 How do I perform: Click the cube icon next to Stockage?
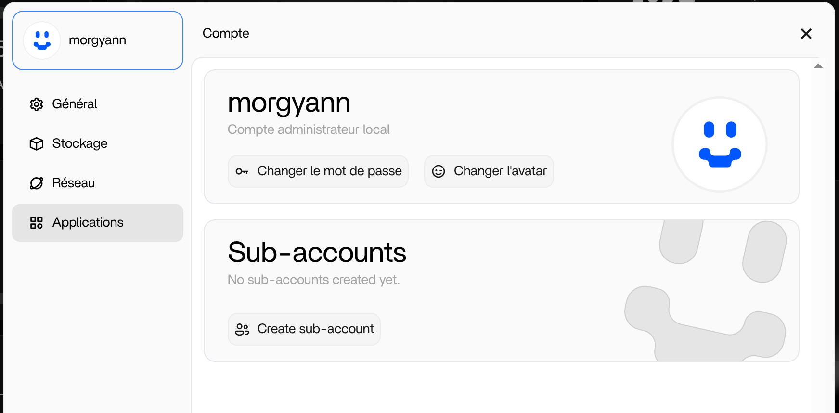(x=37, y=144)
